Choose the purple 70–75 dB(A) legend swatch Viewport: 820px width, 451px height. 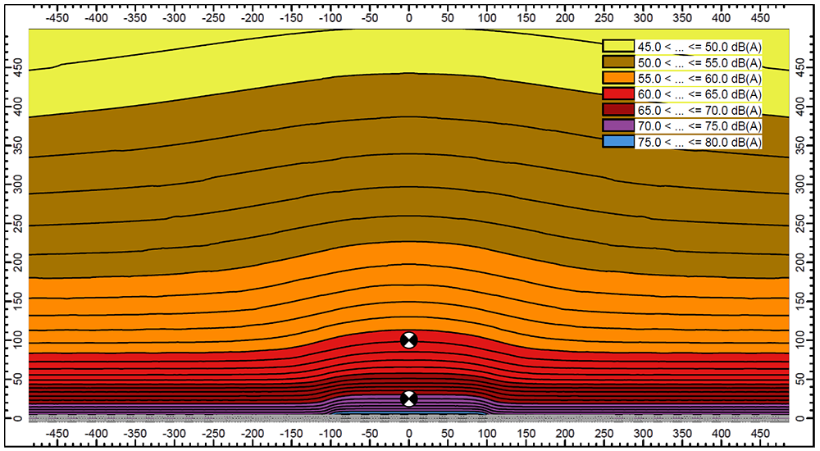pos(617,125)
